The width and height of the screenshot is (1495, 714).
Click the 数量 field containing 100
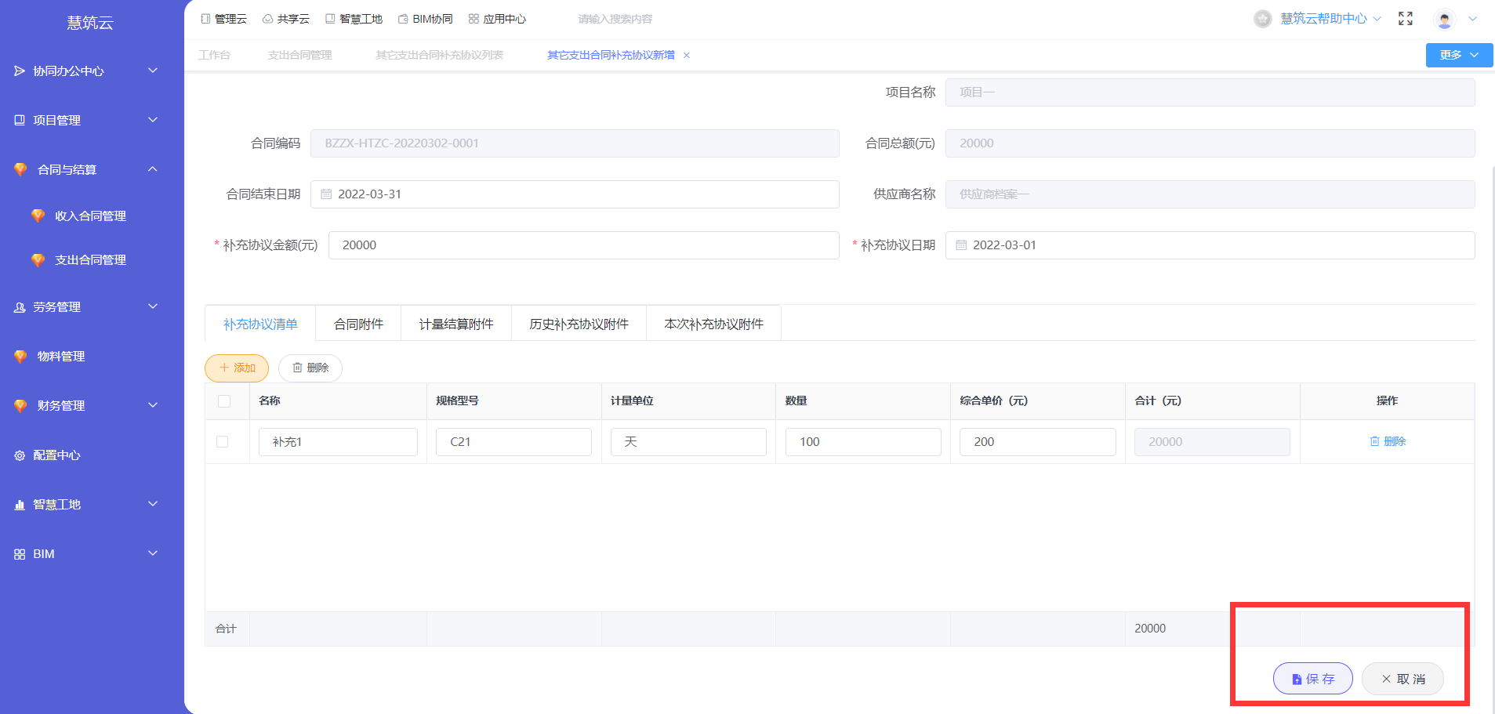point(863,442)
